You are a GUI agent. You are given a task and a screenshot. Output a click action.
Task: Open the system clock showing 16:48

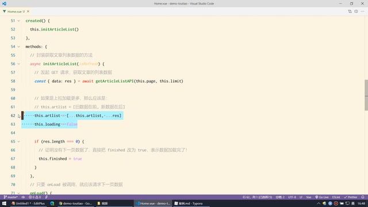[362, 204]
